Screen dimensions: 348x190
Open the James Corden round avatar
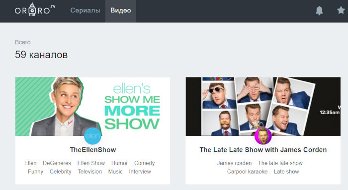tap(263, 136)
